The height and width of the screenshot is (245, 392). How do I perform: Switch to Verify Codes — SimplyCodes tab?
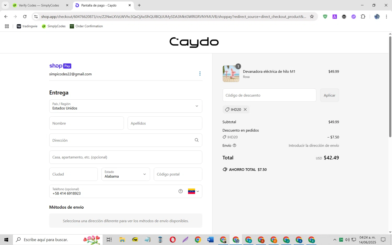[x=39, y=5]
